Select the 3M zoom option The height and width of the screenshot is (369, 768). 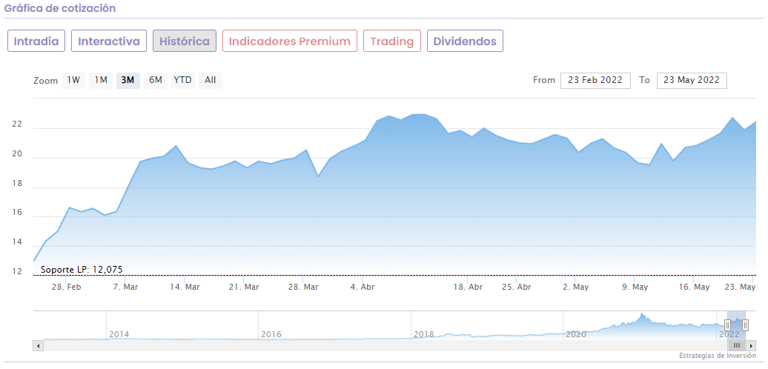coord(128,80)
